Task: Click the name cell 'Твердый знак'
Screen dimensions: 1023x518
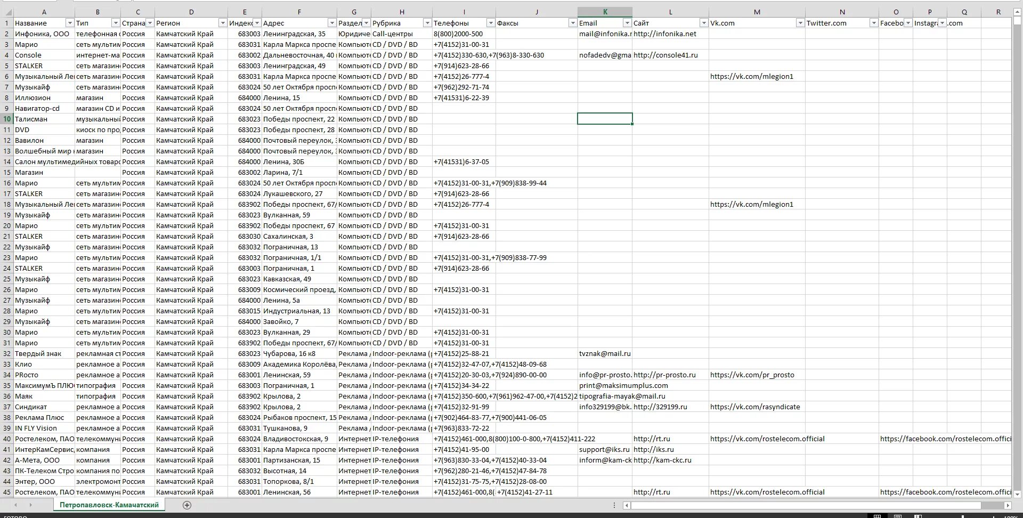Action: point(44,353)
